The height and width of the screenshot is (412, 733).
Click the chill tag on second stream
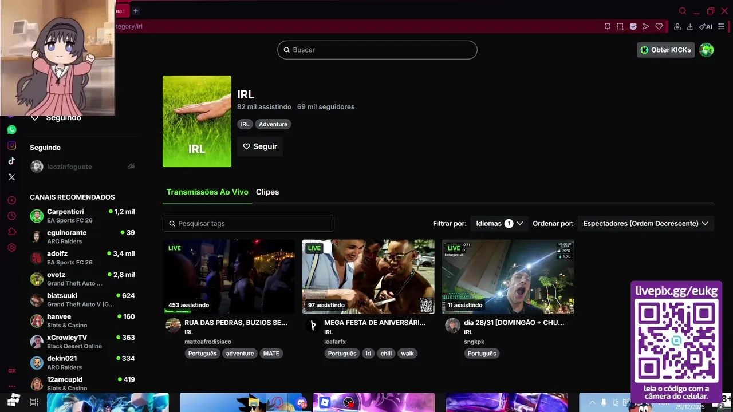(386, 354)
